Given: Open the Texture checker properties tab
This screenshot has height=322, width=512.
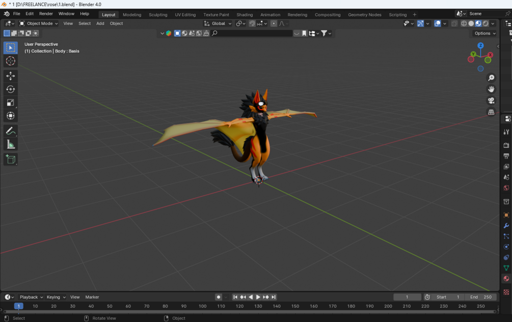Looking at the screenshot, I should click(x=506, y=292).
